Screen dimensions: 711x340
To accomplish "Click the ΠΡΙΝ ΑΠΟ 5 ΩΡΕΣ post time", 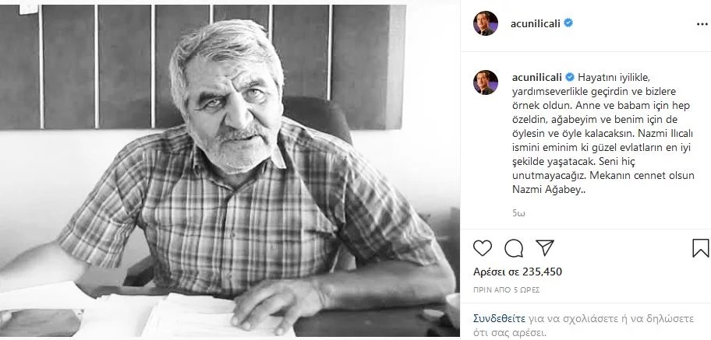I will coord(507,289).
